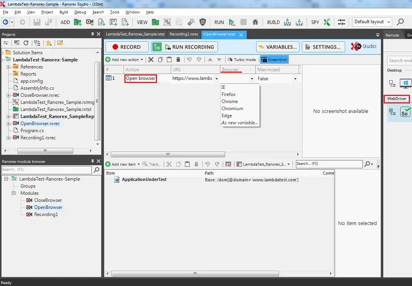This screenshot has height=286, width=412.
Task: Switch to the Recording1.rxrec tab
Action: [184, 34]
